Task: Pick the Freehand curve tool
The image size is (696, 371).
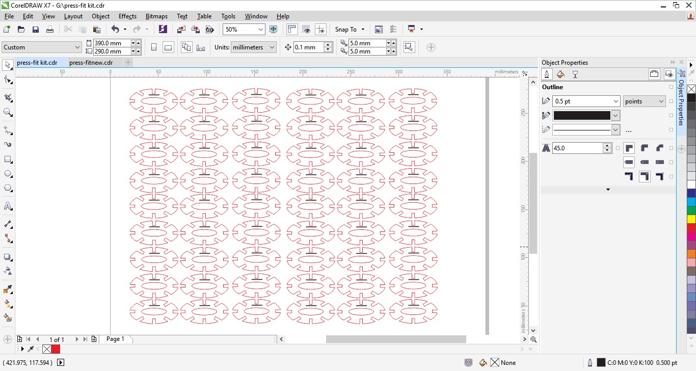Action: click(8, 130)
